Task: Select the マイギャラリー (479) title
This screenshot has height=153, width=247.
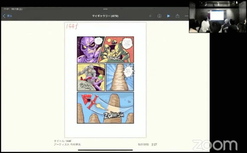Action: click(x=105, y=16)
